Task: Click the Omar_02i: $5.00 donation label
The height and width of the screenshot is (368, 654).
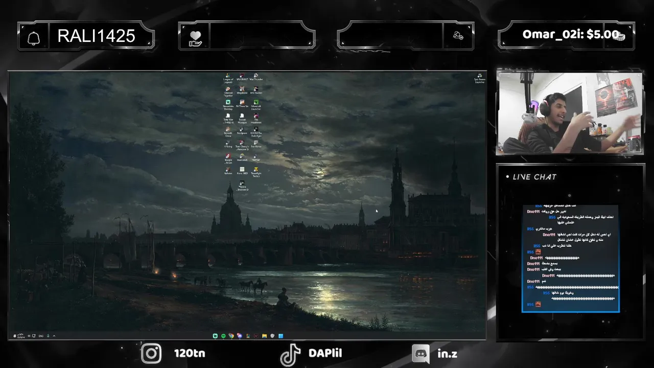Action: point(571,35)
